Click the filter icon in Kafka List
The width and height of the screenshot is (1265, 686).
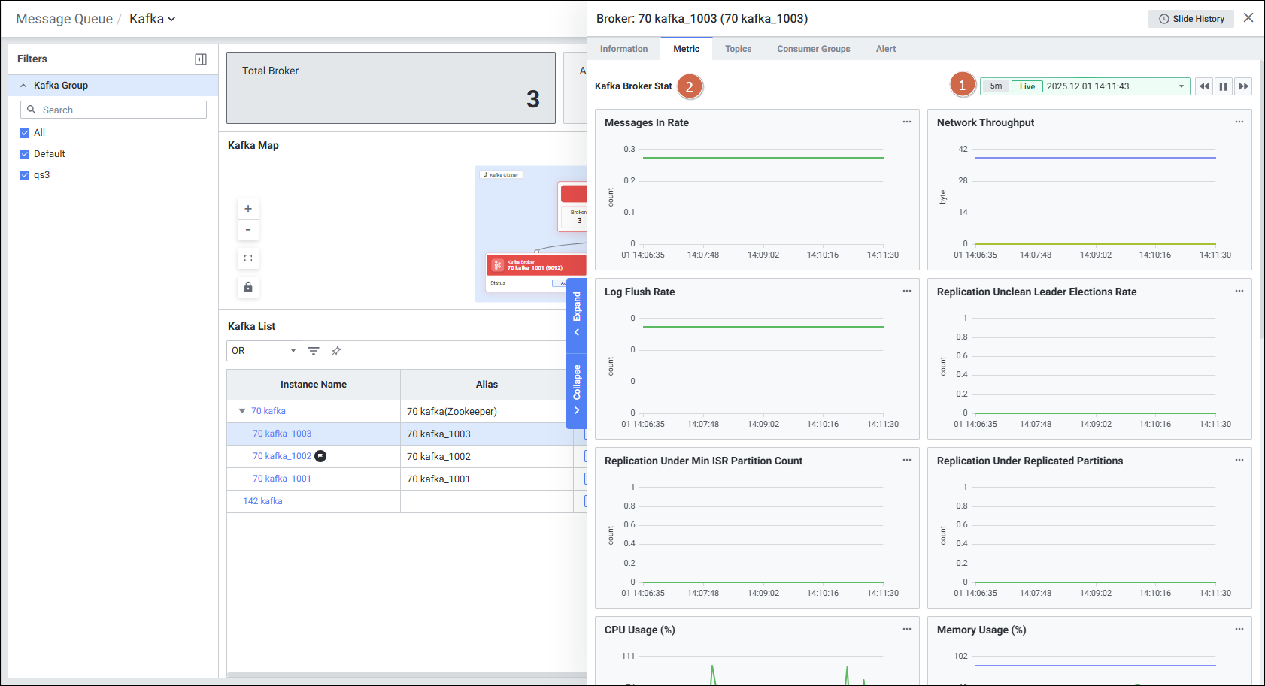click(314, 351)
